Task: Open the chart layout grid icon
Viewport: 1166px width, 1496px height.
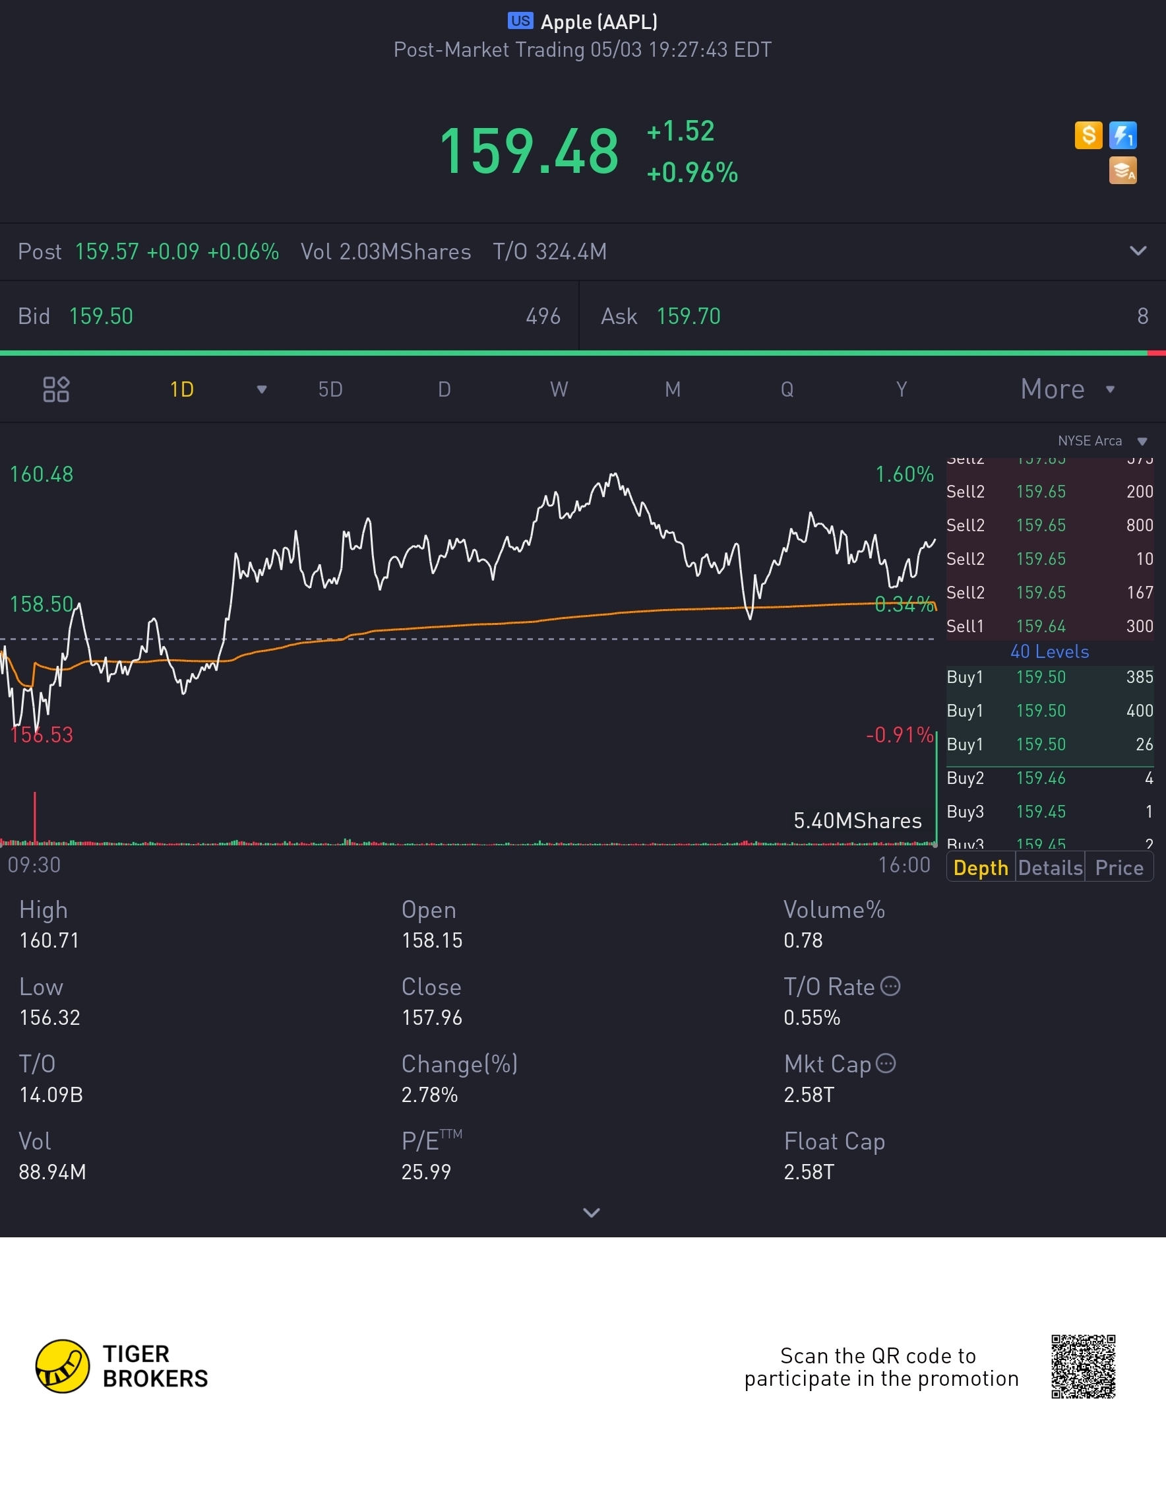Action: [56, 389]
